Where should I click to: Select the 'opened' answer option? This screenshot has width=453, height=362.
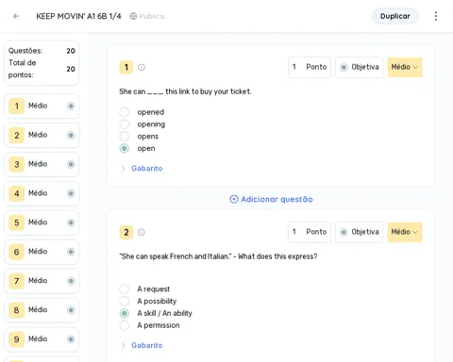(x=125, y=112)
